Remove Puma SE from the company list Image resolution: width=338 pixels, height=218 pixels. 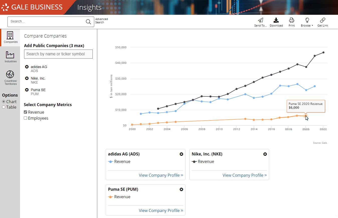(27, 90)
